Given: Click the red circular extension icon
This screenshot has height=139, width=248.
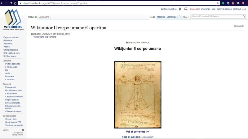Looking at the screenshot, I should (233, 3).
